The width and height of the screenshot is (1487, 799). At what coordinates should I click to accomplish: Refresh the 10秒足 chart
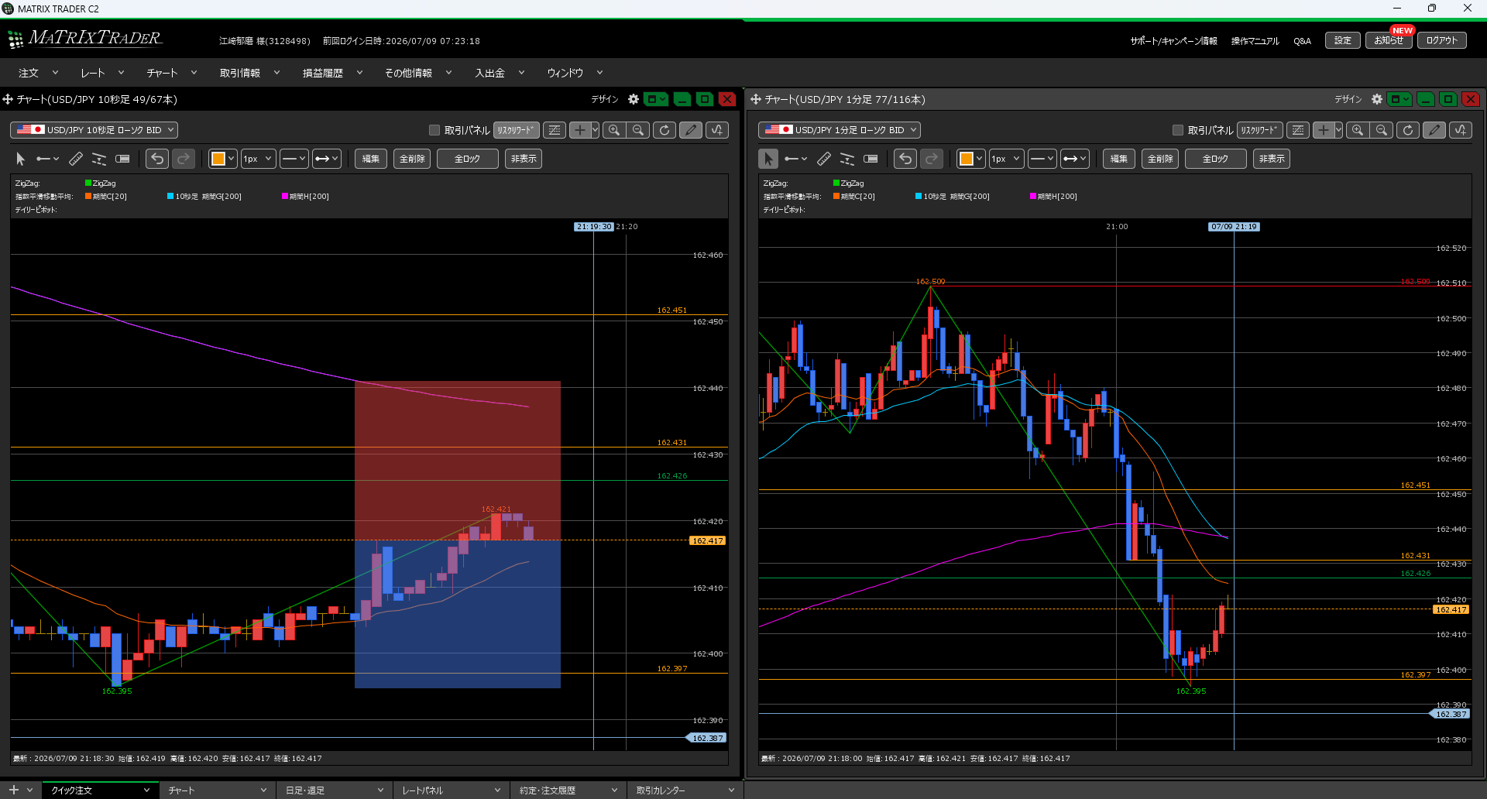(665, 130)
